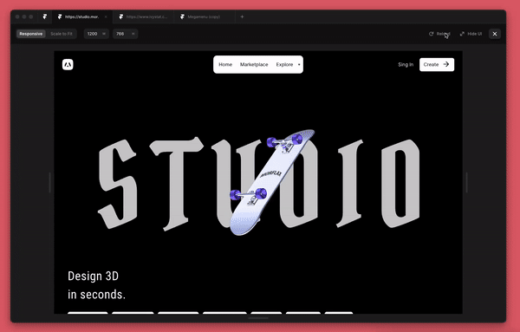Reload the preview
520x332 pixels.
coord(439,34)
